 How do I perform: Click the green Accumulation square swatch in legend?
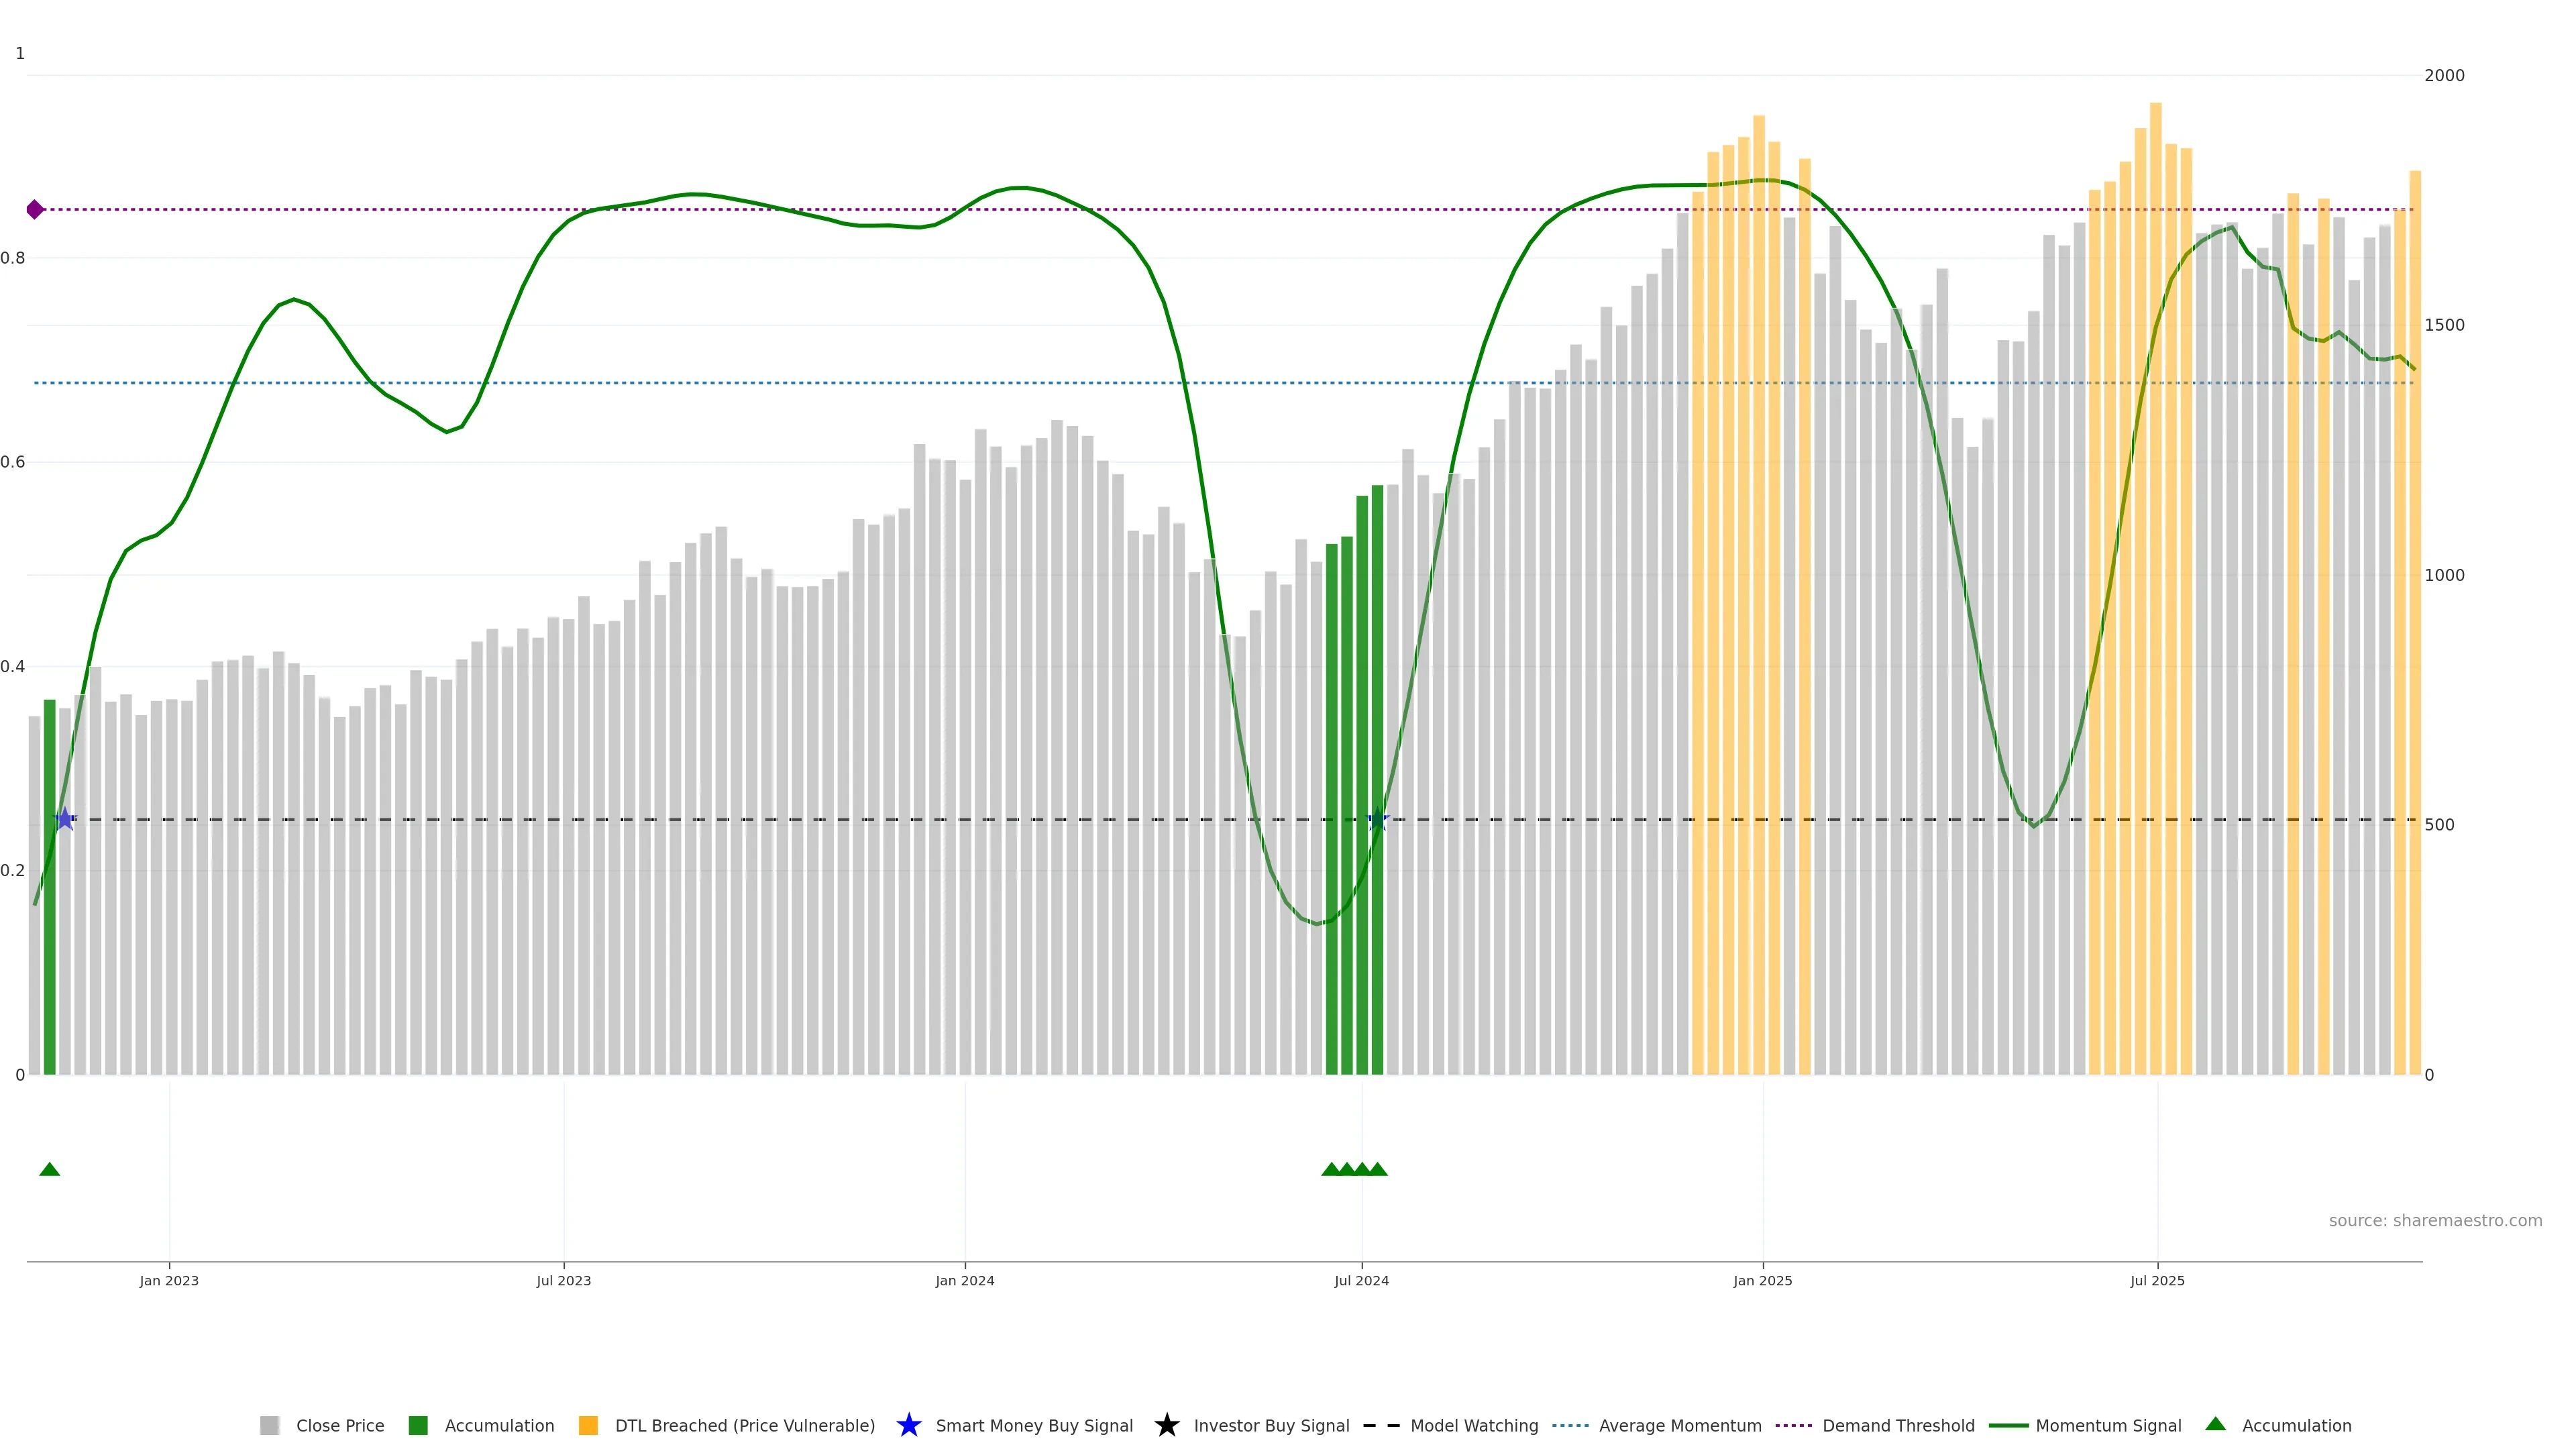tap(418, 1425)
